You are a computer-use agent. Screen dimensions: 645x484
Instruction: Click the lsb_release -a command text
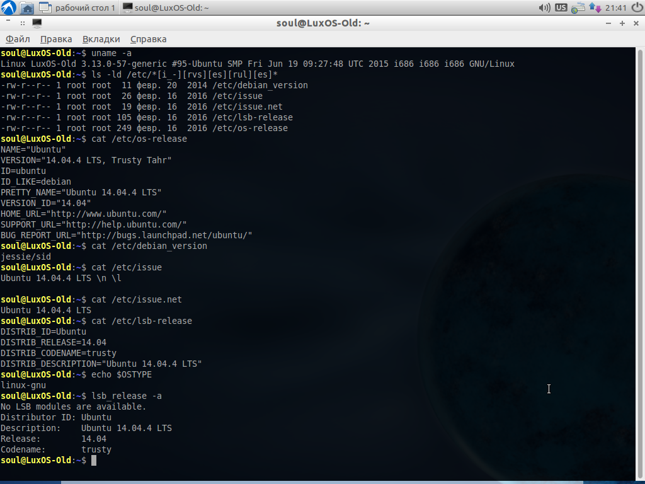(126, 396)
